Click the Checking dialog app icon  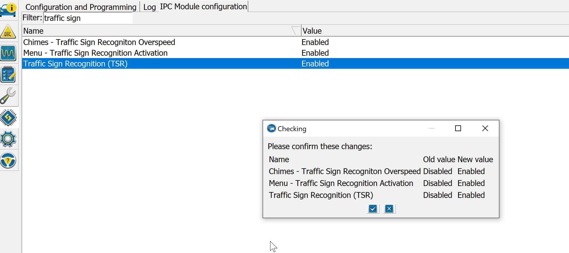(x=272, y=128)
